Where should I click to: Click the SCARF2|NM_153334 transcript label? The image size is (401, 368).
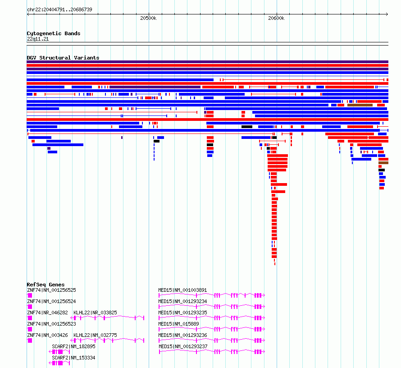click(73, 358)
